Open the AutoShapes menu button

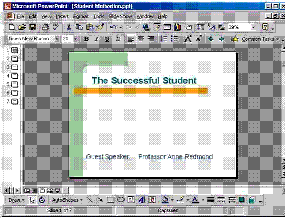pyautogui.click(x=67, y=200)
